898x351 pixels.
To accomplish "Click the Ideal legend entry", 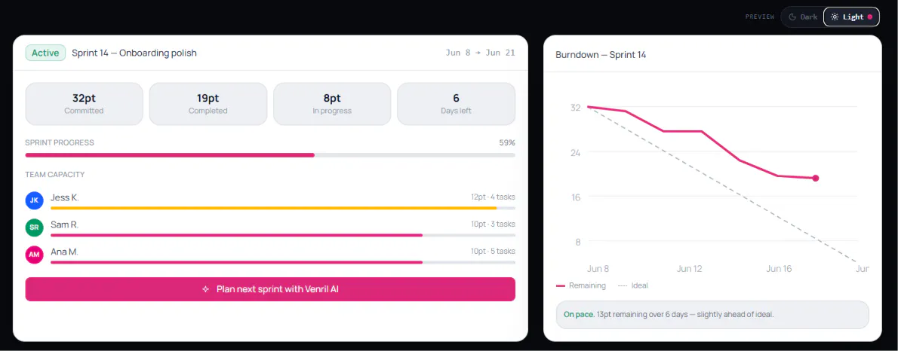I will [x=633, y=285].
